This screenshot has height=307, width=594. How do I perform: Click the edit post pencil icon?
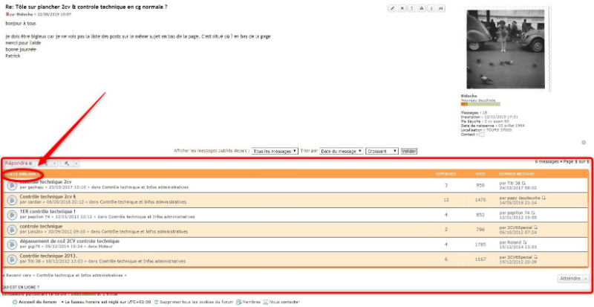(x=392, y=8)
